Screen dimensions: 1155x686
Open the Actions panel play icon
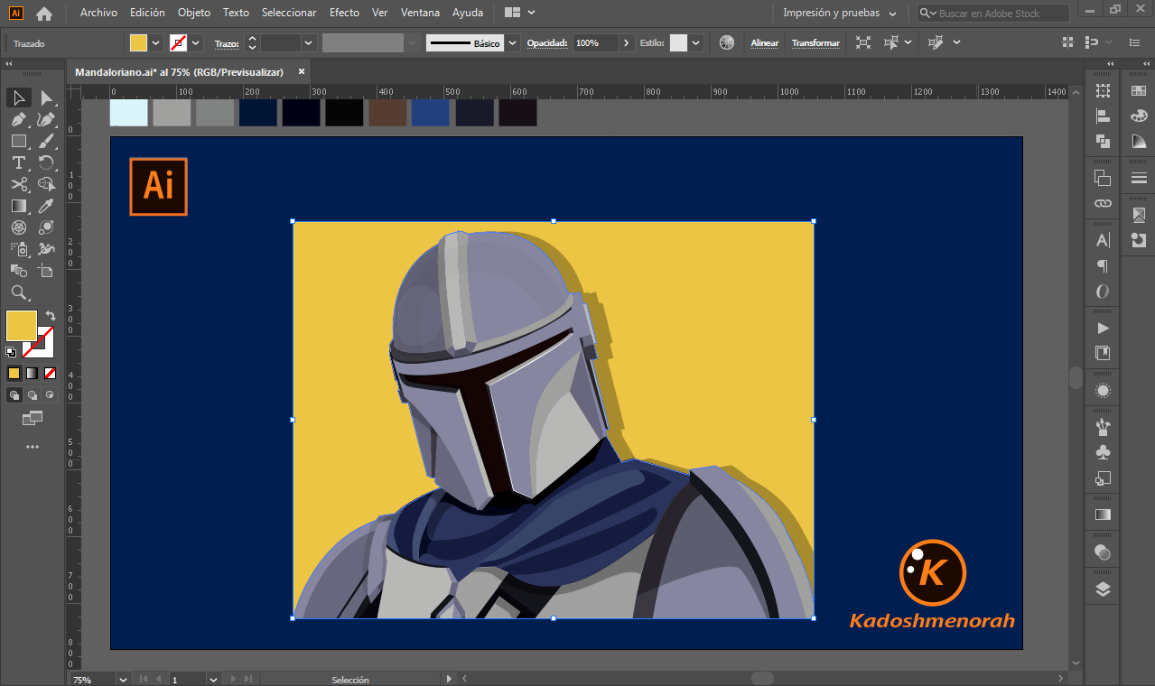click(1103, 328)
